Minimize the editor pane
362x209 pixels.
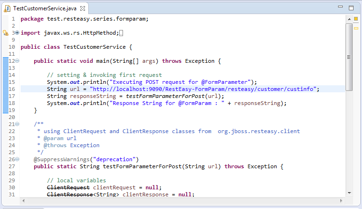point(340,7)
